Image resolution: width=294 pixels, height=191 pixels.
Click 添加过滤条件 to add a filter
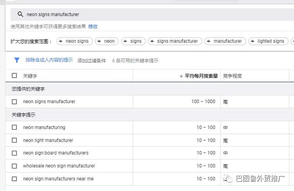[x=92, y=61]
